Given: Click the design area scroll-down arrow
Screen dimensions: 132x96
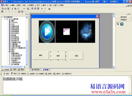Looking at the screenshot, I should tap(114, 67).
